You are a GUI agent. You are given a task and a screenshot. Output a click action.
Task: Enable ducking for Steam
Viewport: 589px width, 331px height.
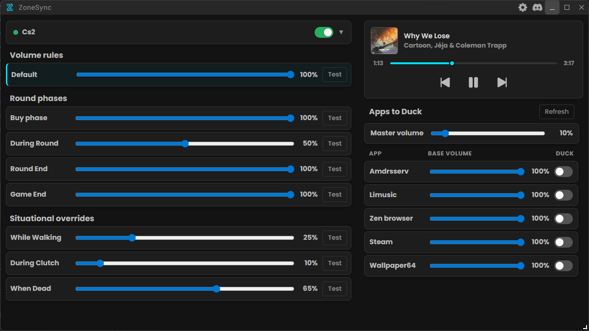(x=563, y=242)
